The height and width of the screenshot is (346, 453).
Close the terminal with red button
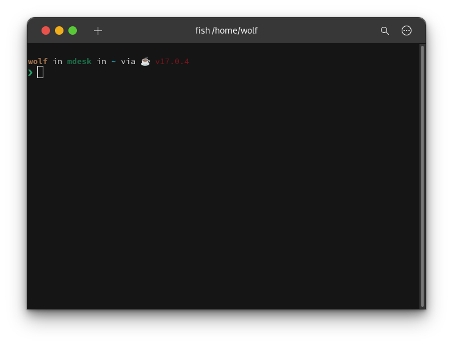tap(46, 31)
